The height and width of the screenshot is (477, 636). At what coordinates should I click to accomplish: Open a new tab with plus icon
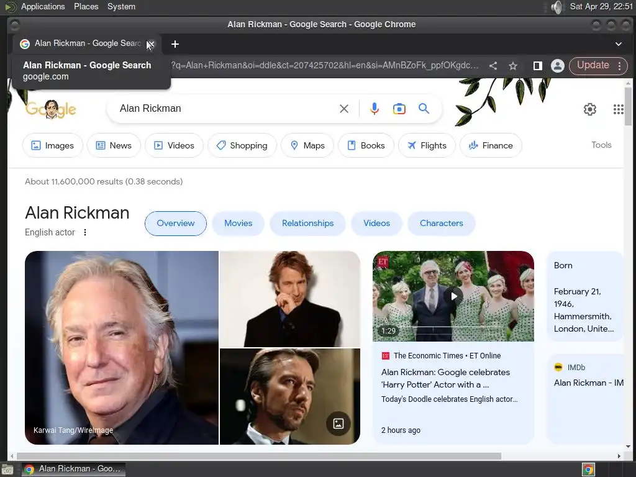175,44
